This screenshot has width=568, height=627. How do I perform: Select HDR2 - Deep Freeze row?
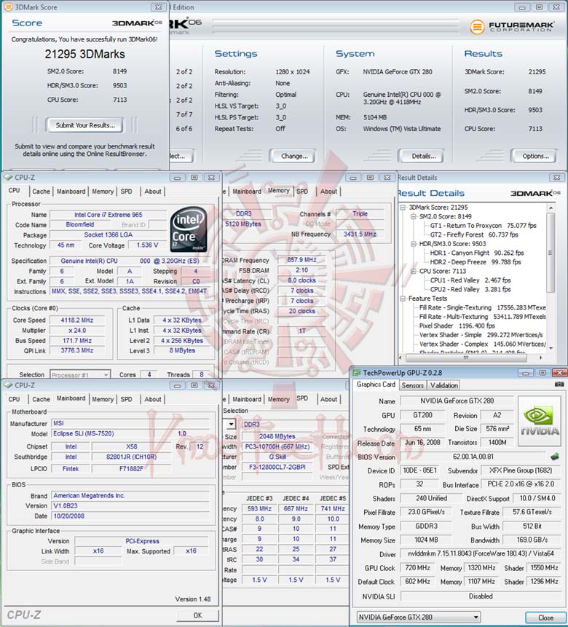click(475, 262)
